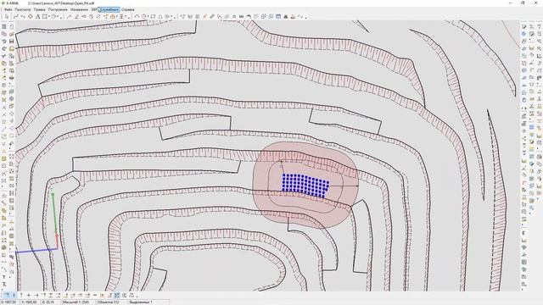The image size is (543, 305).
Task: Select the text tool (A icon)
Action: [38, 16]
